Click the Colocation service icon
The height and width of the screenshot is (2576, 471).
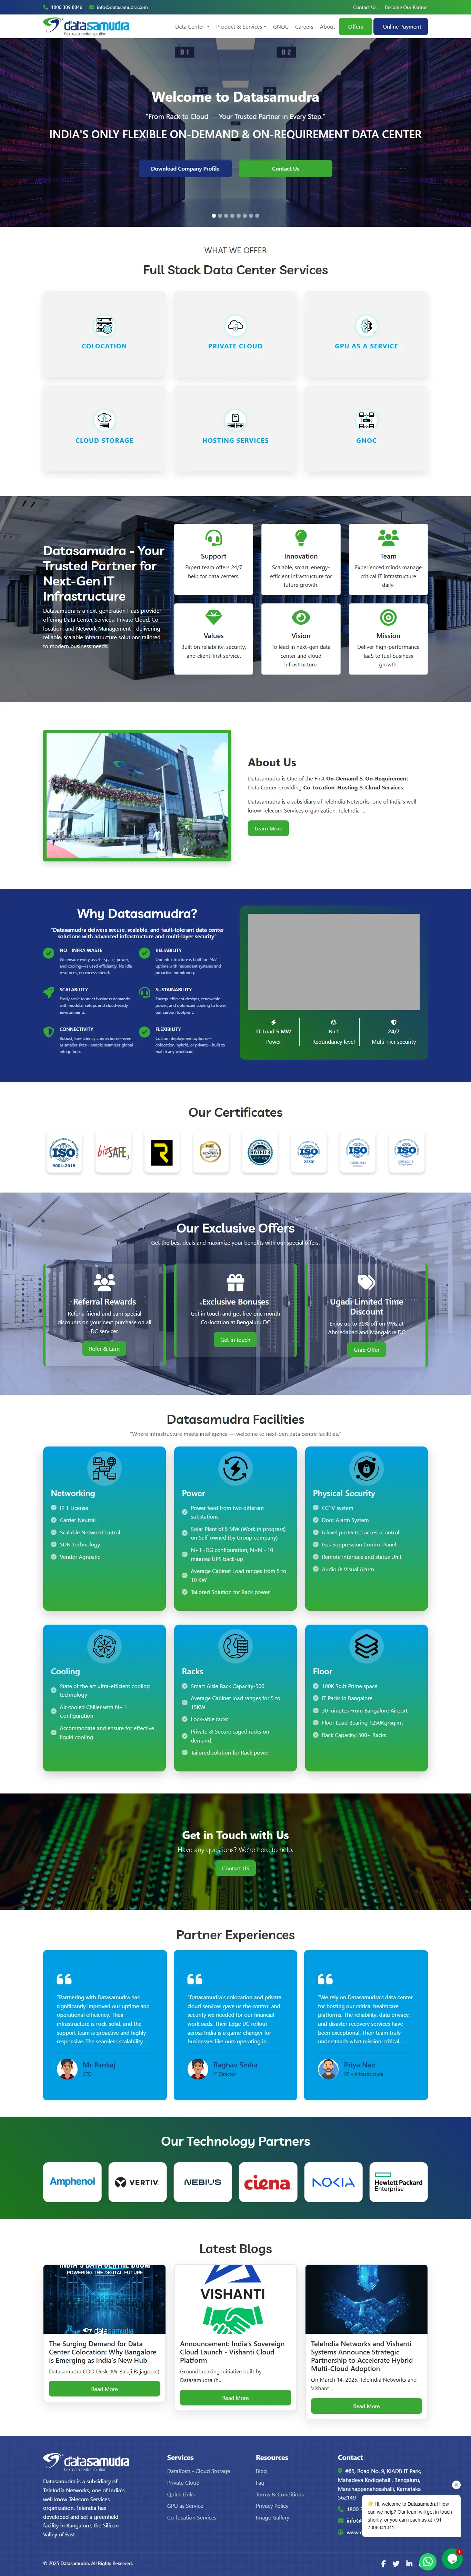(104, 326)
